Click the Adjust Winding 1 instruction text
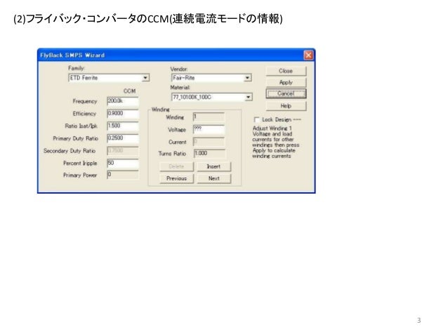The image size is (448, 336). tap(276, 142)
